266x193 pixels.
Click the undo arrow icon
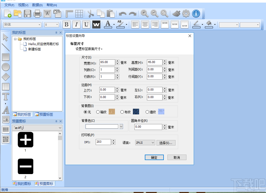(122, 14)
